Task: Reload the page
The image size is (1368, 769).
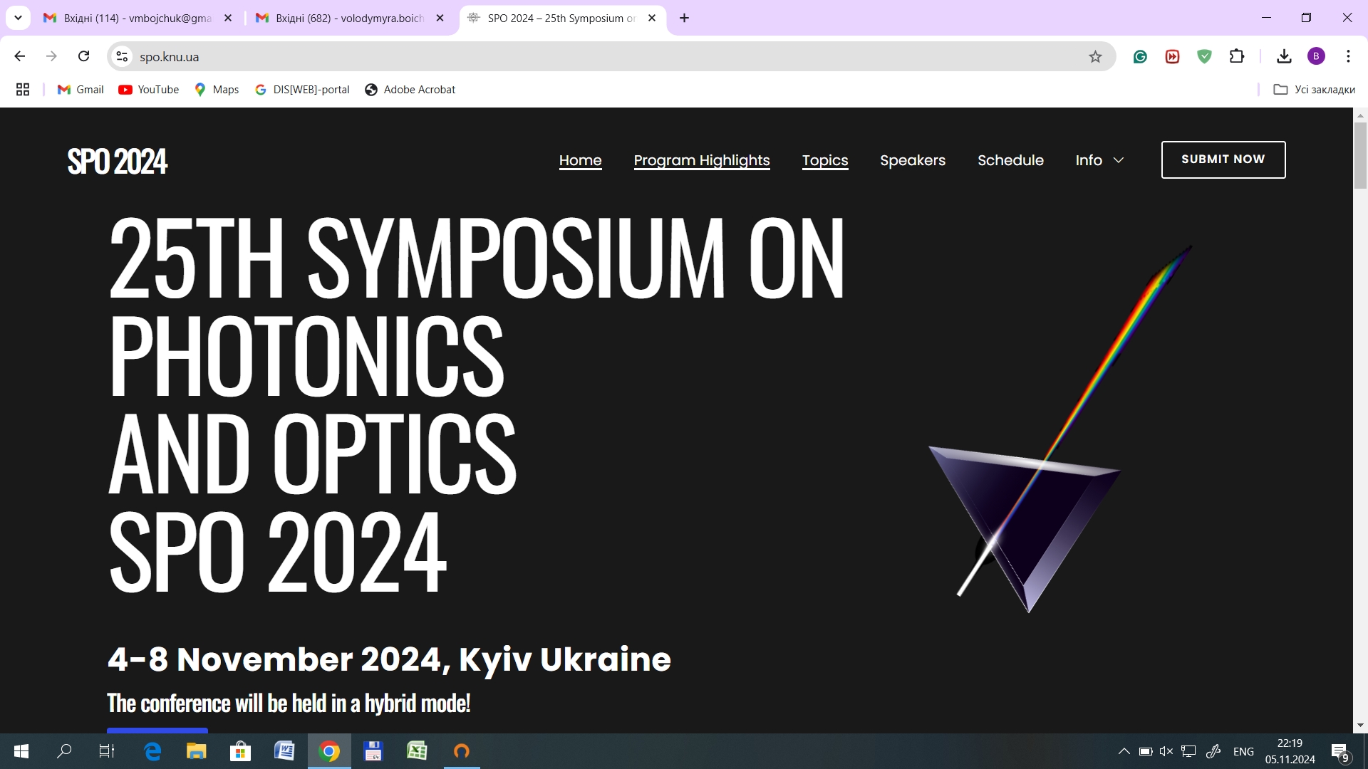Action: point(83,56)
